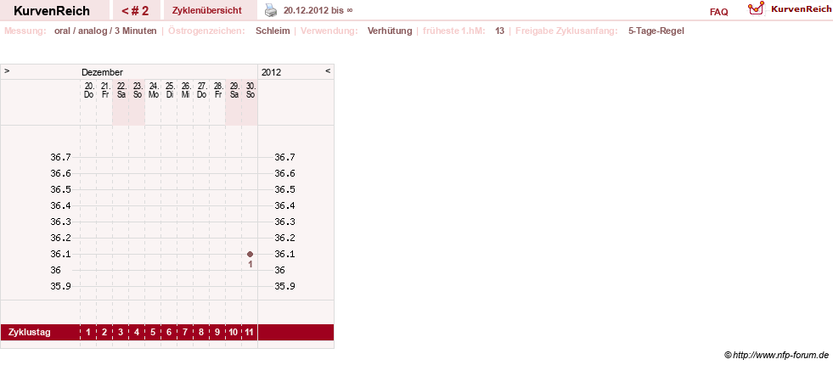Click Zyklustag cell 5
The width and height of the screenshot is (833, 365).
[x=153, y=333]
